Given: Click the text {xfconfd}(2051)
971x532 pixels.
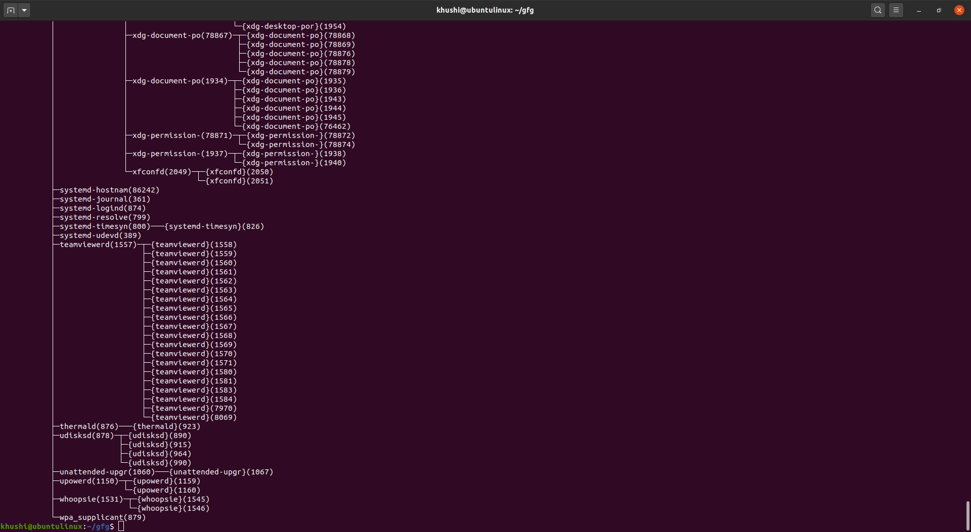Looking at the screenshot, I should pyautogui.click(x=239, y=181).
